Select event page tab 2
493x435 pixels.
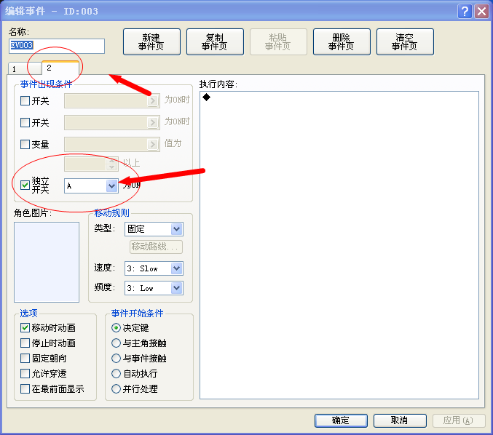60,68
